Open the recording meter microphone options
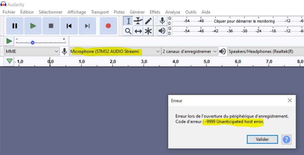Image resolution: width=304 pixels, height=155 pixels. click(162, 21)
